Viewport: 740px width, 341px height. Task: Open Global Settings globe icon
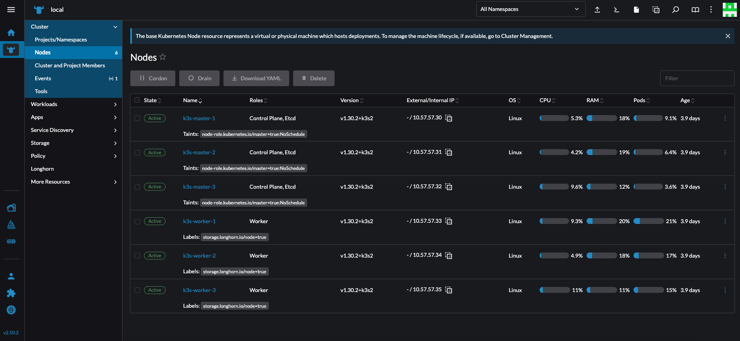click(x=11, y=310)
